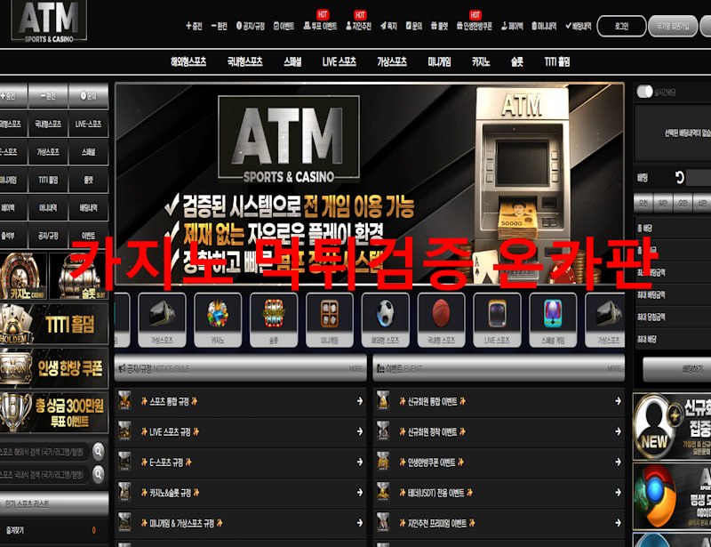Select 스페셜 in the main menu bar
Image resolution: width=711 pixels, height=547 pixels.
coord(292,61)
